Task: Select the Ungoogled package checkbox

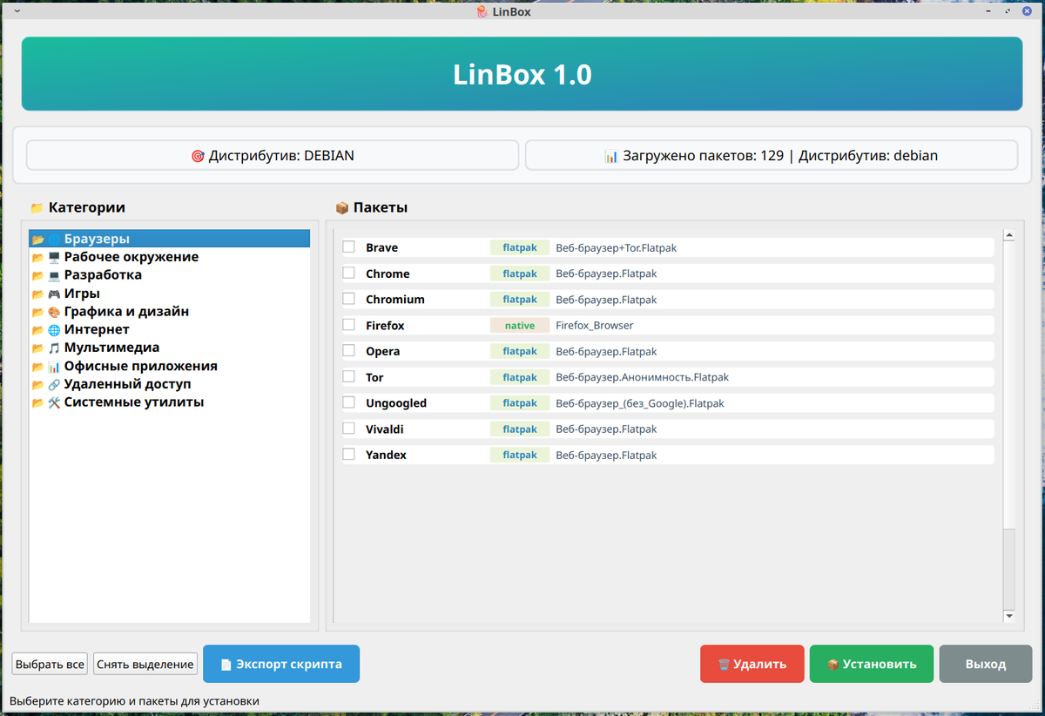Action: pyautogui.click(x=348, y=402)
